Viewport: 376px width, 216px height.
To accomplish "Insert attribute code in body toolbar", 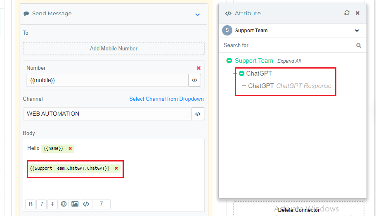I will (x=86, y=204).
